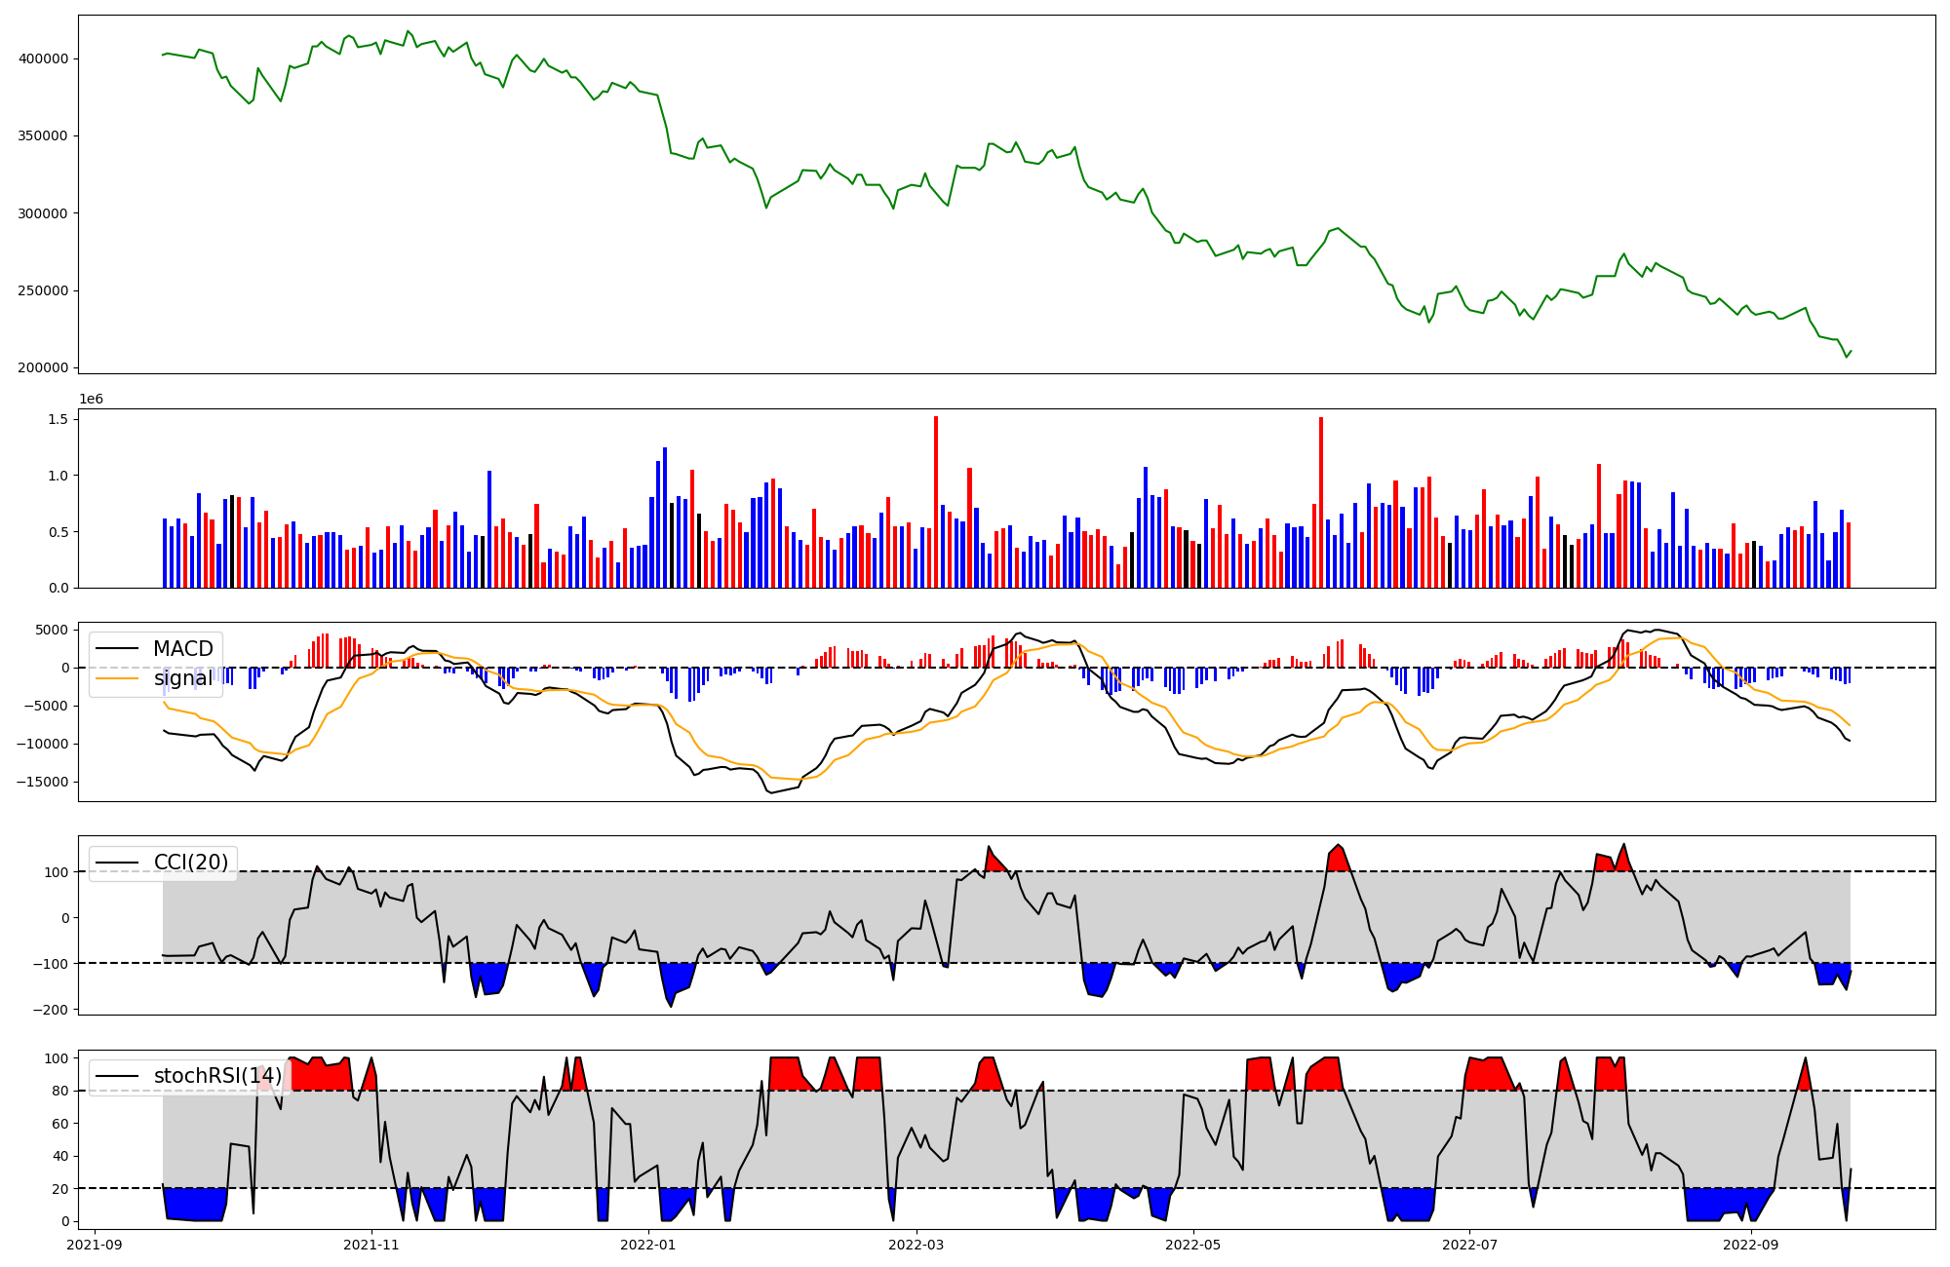
Task: Click the 5000 tick on MACD axis
Action: point(53,630)
